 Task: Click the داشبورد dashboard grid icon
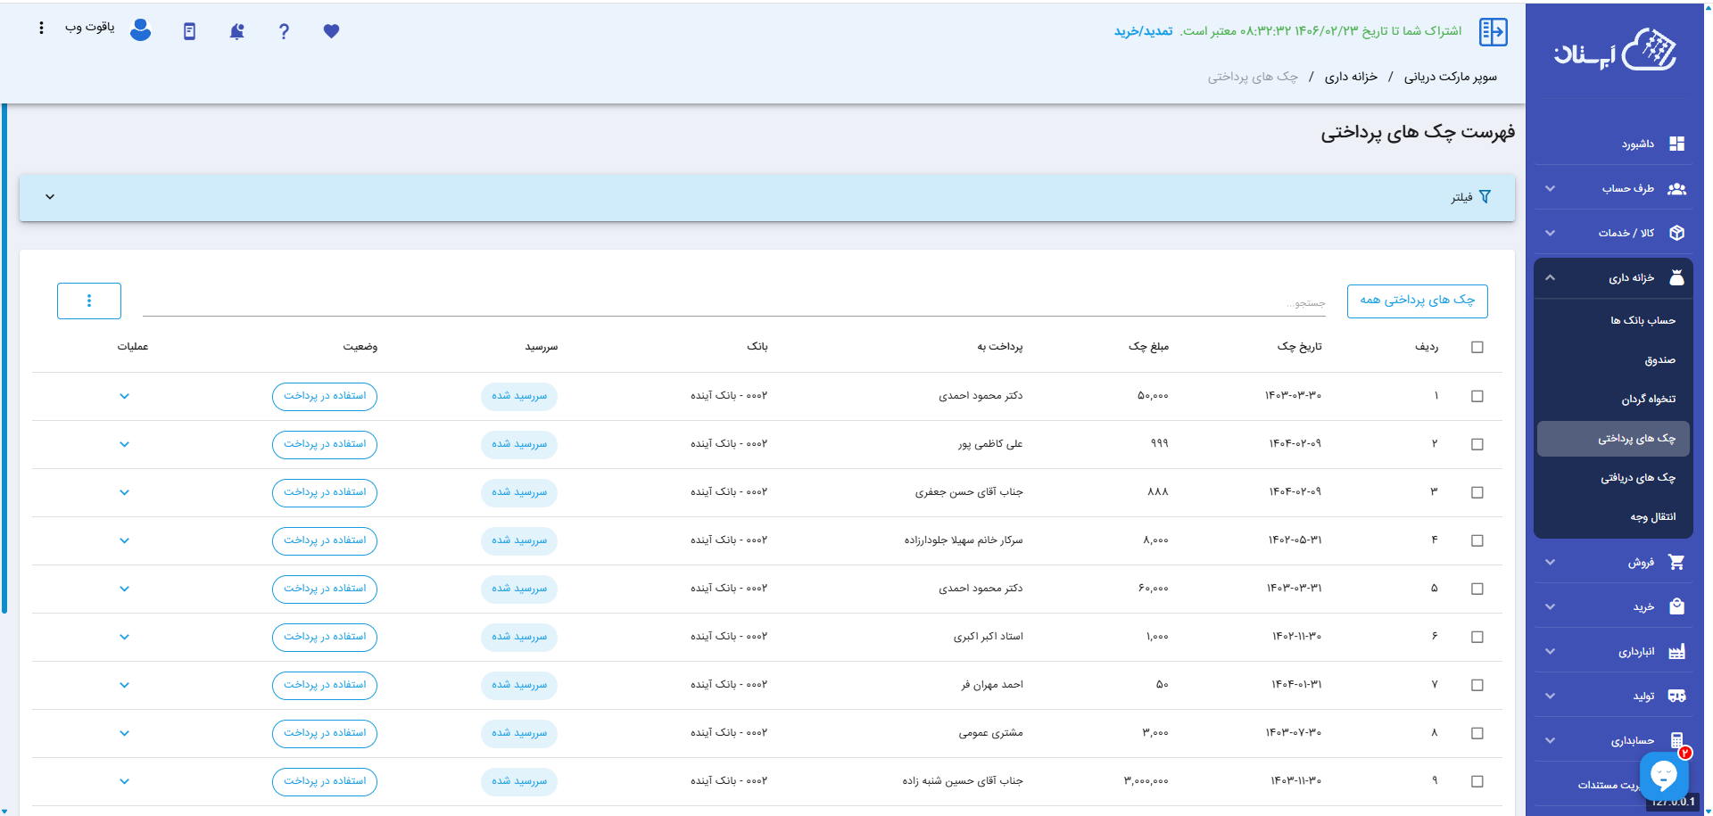(x=1677, y=144)
